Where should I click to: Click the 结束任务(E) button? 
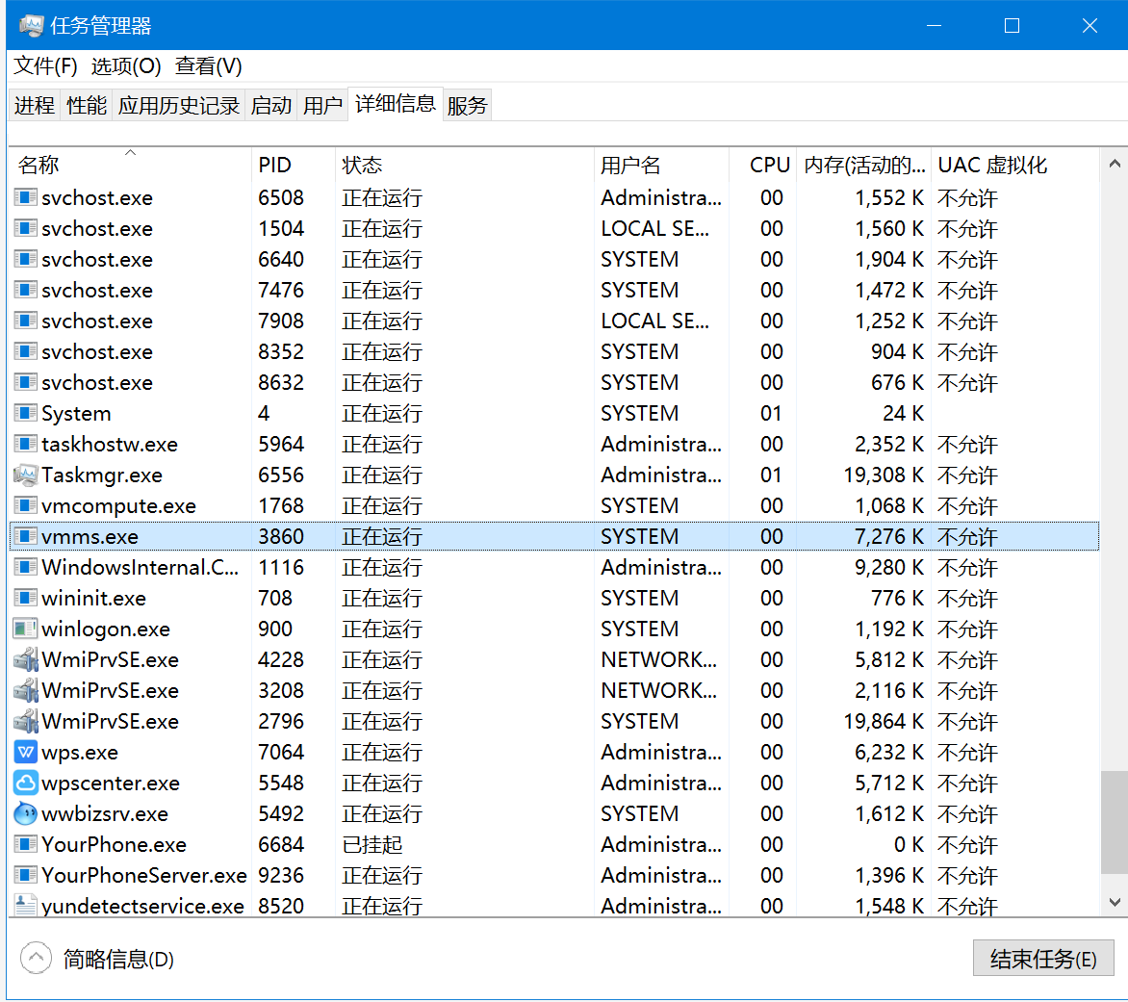click(x=1043, y=958)
